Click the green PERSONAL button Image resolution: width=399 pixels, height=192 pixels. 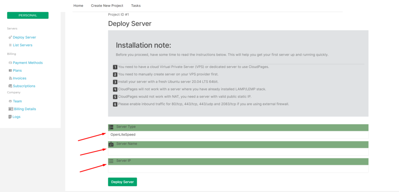click(x=28, y=15)
